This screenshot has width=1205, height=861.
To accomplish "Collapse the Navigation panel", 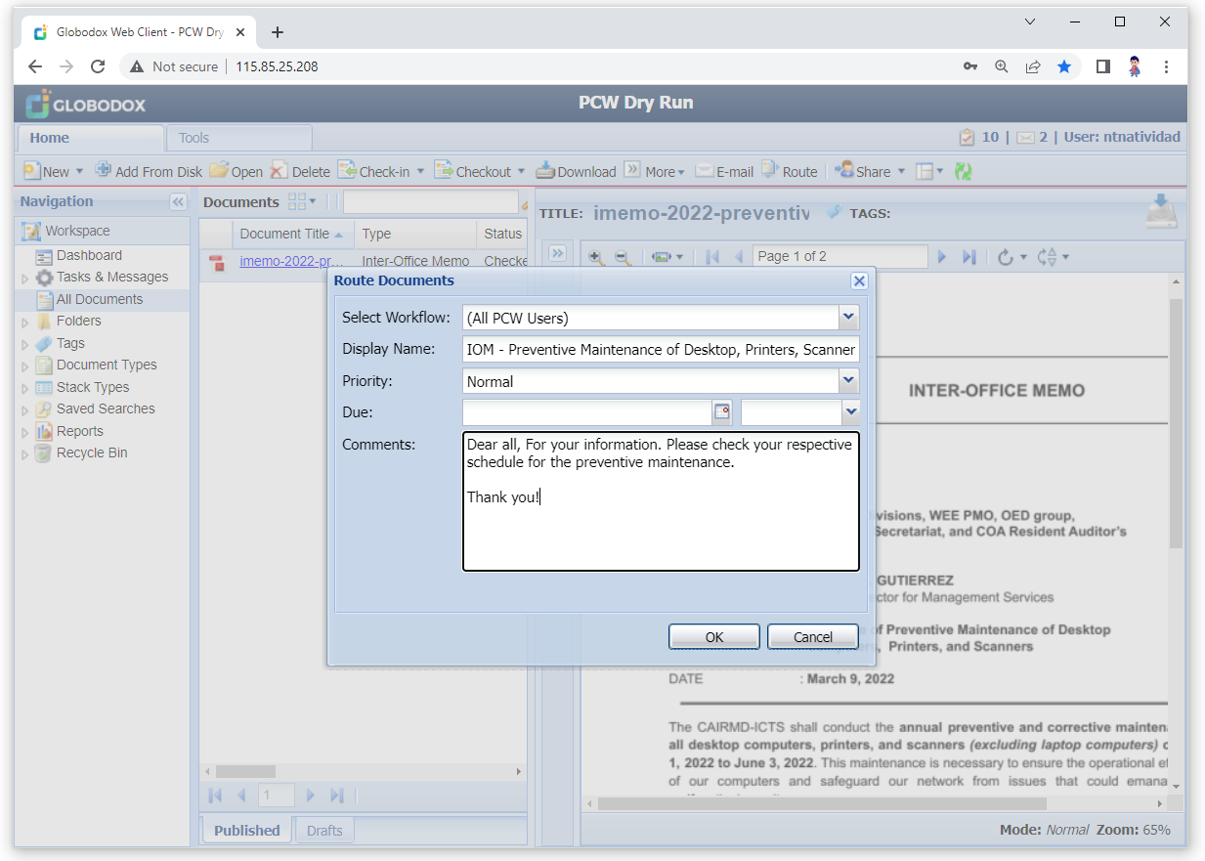I will 178,202.
